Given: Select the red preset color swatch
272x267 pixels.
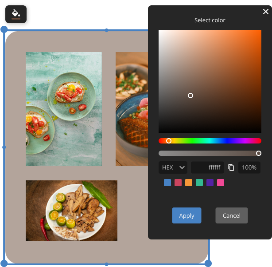Looking at the screenshot, I should click(x=178, y=183).
